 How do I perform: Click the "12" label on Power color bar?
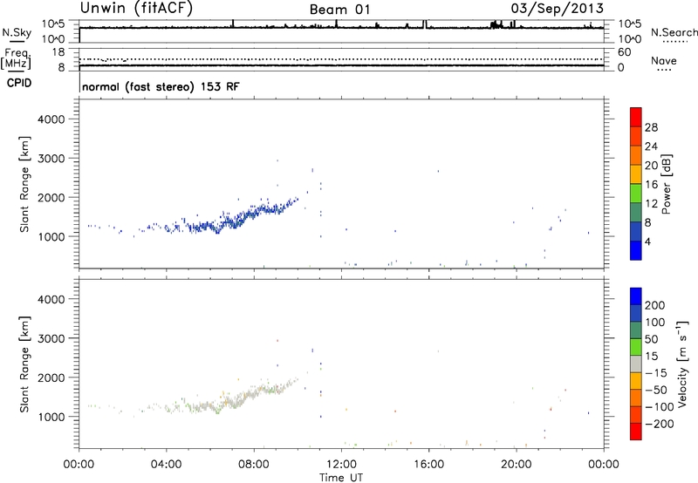coord(651,204)
